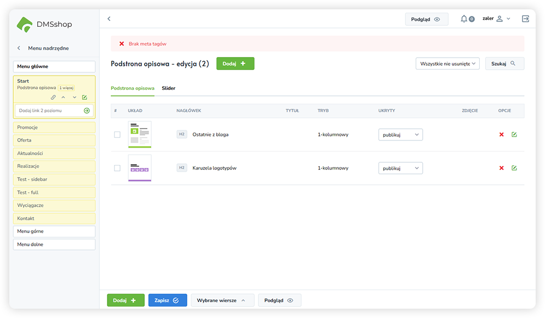Click the notification bell icon

[x=464, y=19]
